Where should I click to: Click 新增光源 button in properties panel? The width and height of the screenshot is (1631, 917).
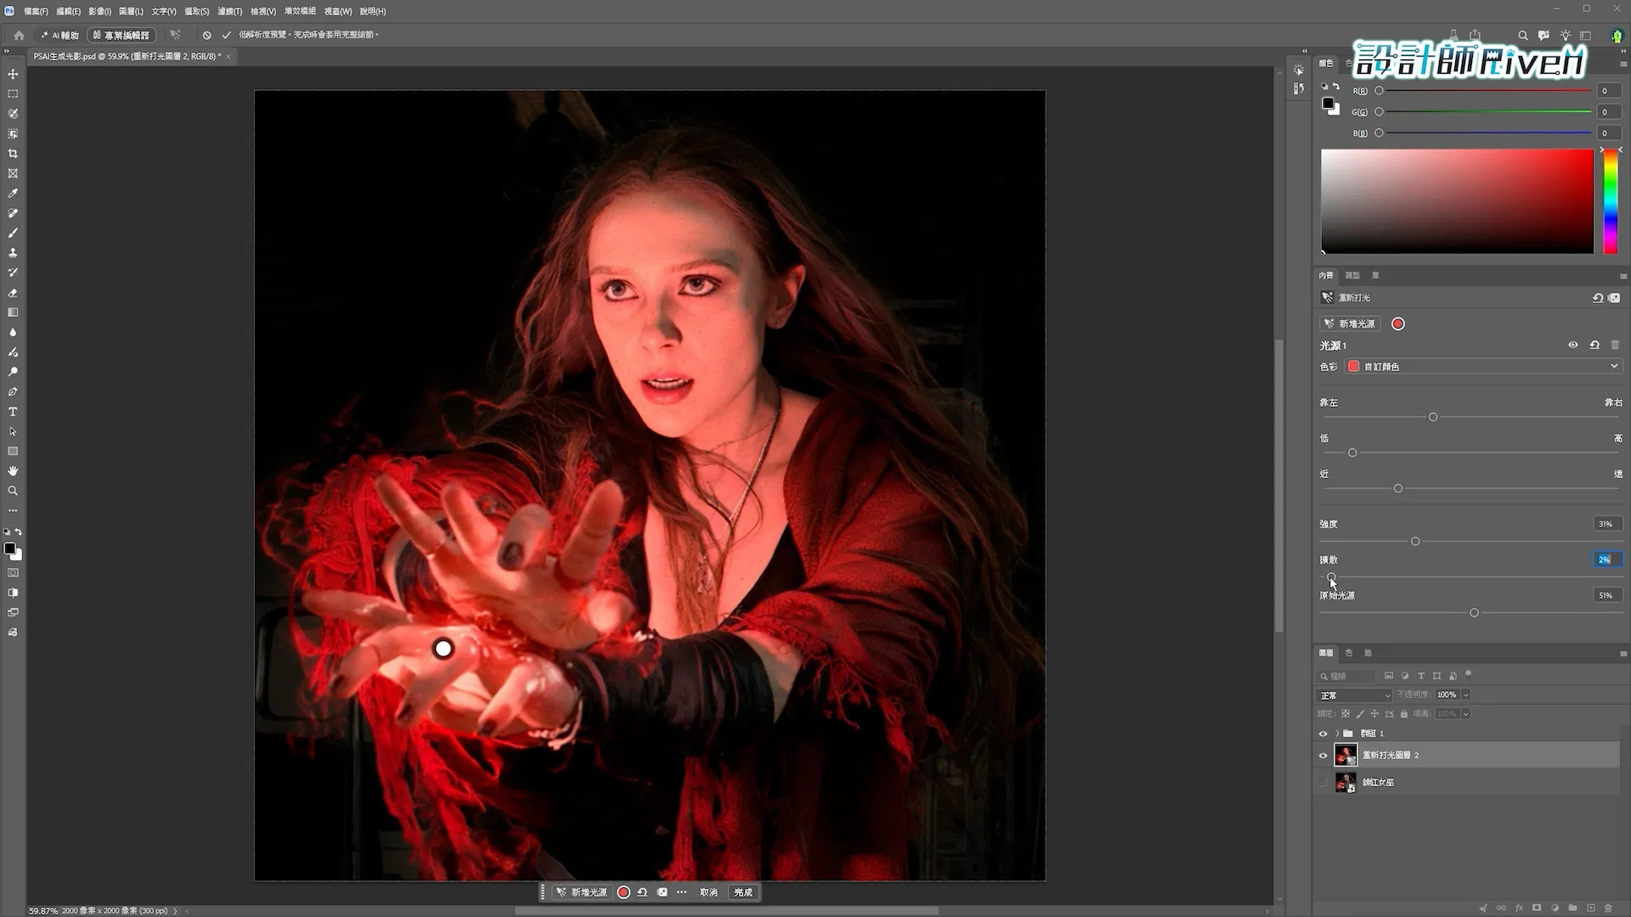1349,323
